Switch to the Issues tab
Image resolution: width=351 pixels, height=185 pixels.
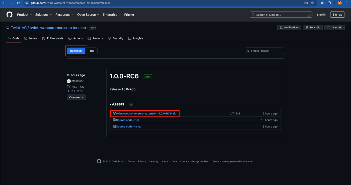click(30, 38)
